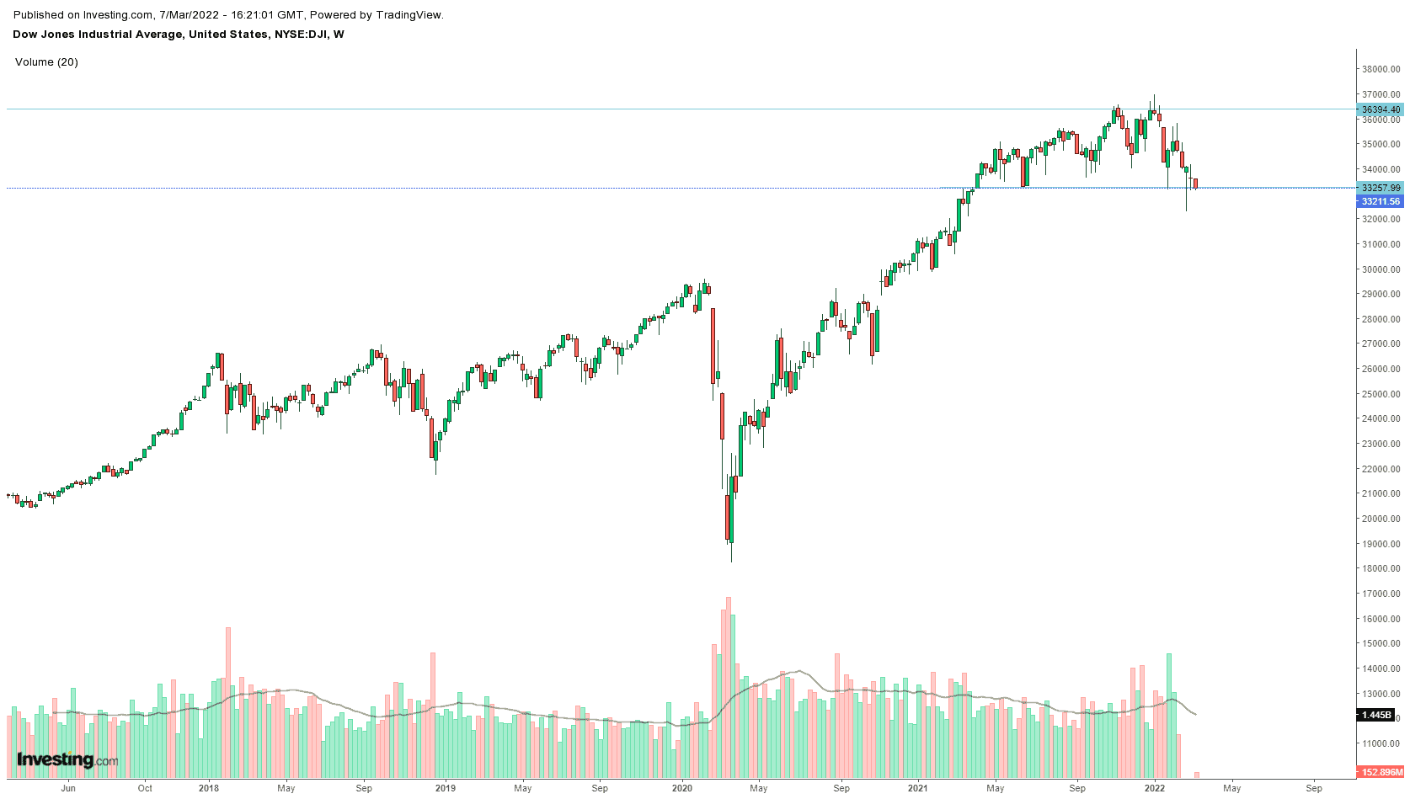
Task: Select the 2019 year label on time axis
Action: tap(446, 789)
